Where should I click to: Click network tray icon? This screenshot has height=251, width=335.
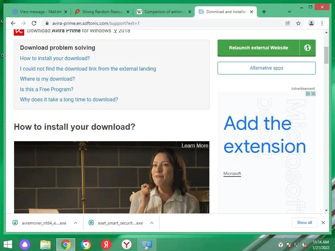(296, 245)
